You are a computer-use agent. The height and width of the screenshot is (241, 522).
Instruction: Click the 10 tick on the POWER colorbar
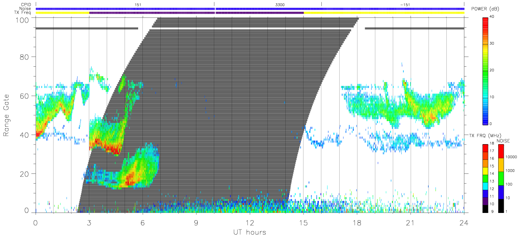click(493, 97)
